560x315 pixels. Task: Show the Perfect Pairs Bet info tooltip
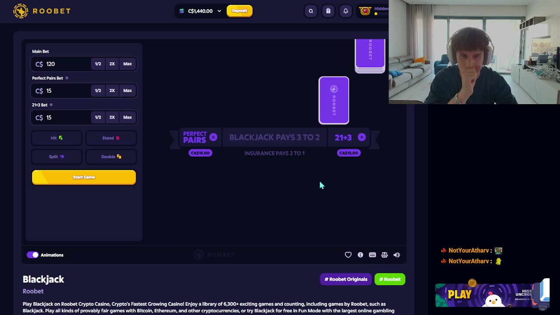[x=66, y=78]
